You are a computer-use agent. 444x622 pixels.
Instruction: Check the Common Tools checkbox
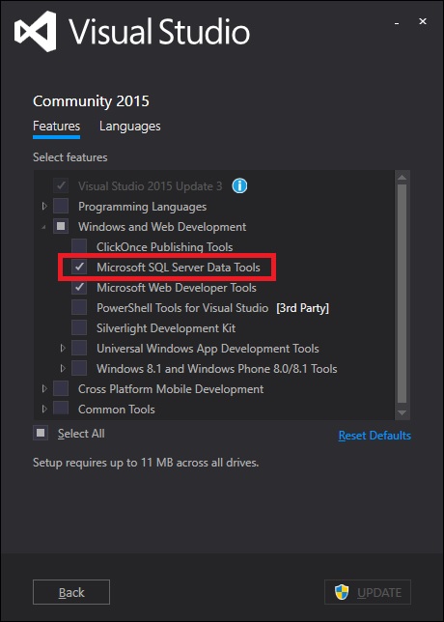click(61, 409)
